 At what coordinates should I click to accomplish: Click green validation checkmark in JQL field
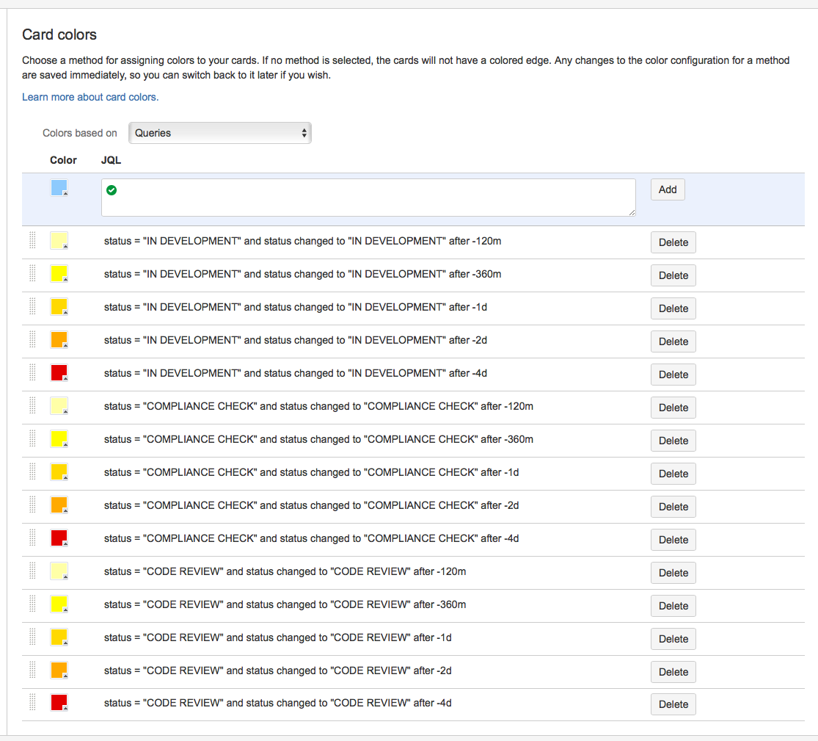click(x=112, y=190)
